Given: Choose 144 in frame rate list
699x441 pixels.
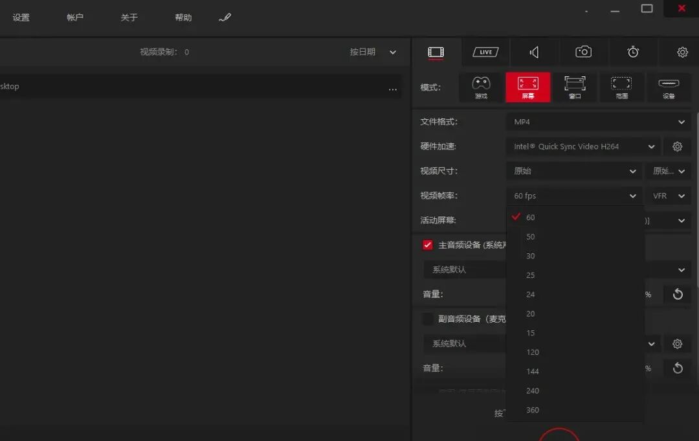Looking at the screenshot, I should (x=575, y=371).
